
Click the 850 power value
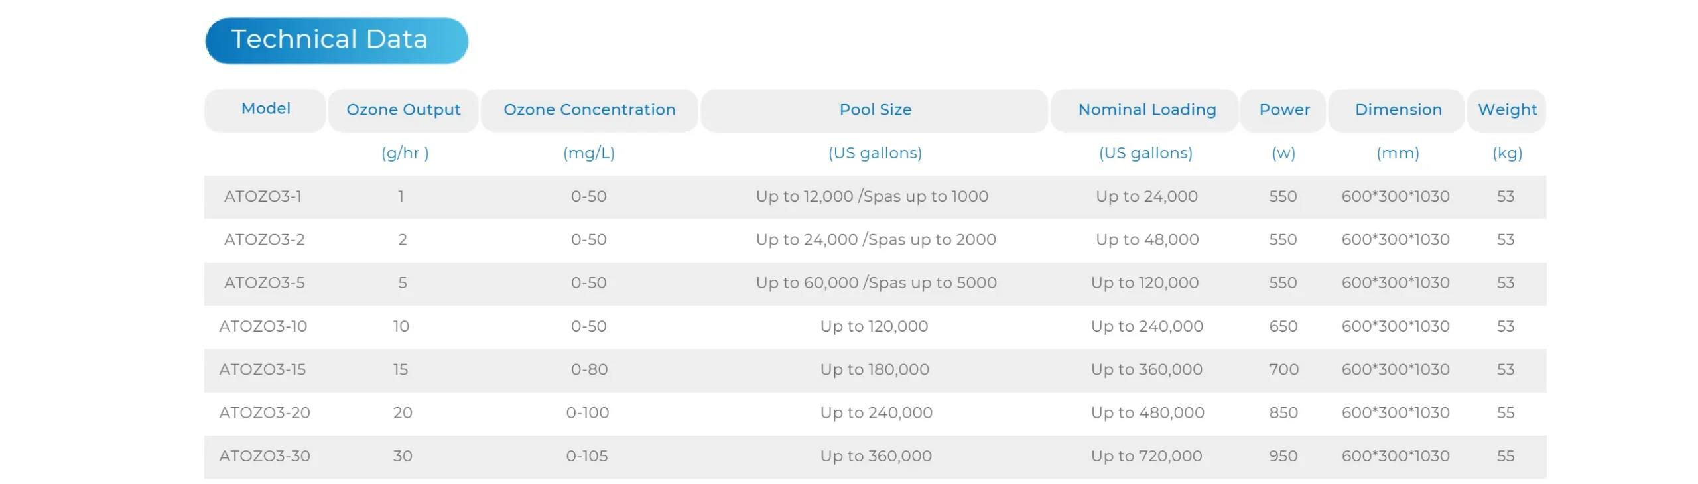(1283, 412)
